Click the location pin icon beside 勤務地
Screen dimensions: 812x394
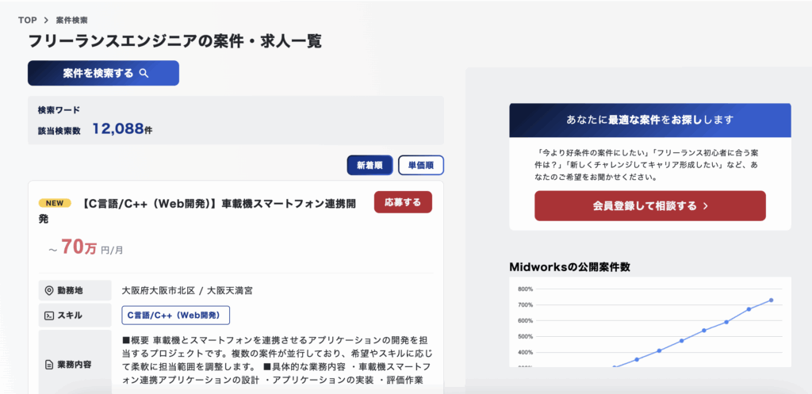49,290
